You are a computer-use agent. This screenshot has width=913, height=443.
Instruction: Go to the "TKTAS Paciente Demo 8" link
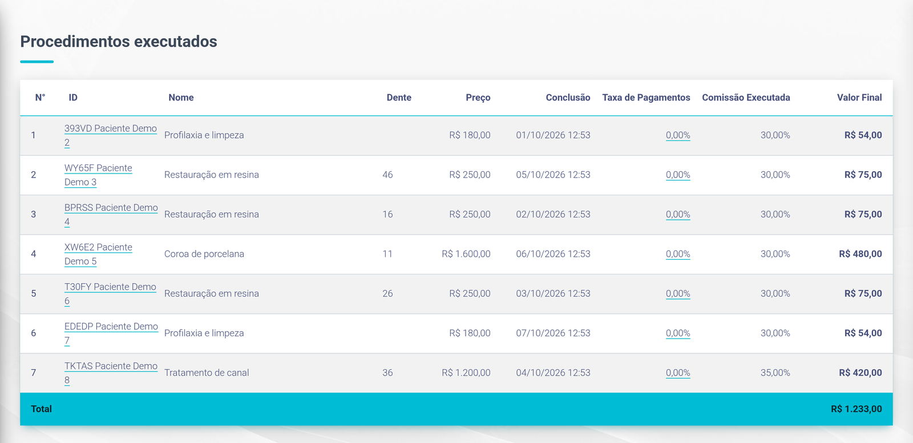coord(111,373)
